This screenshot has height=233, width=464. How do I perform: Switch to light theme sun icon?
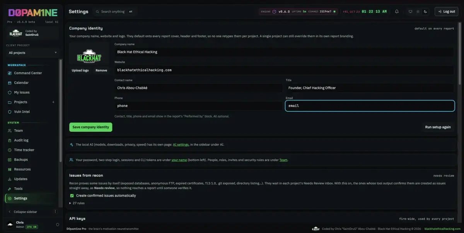pos(418,12)
